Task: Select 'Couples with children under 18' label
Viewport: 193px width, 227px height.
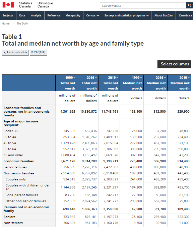Action: coord(27,187)
